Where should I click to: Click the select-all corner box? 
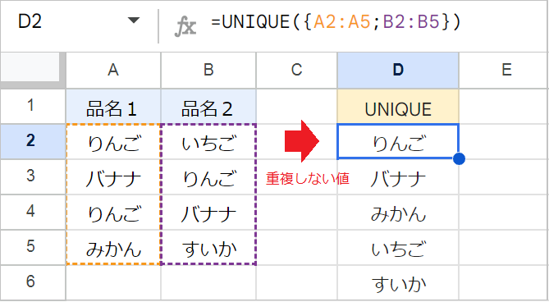(x=33, y=71)
